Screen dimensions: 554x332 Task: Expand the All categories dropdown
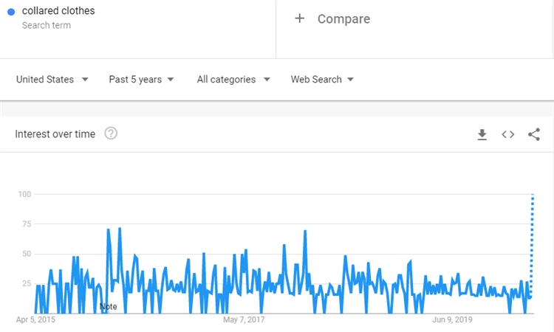click(233, 79)
